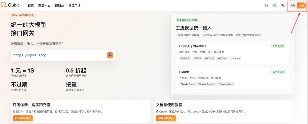The height and width of the screenshot is (124, 308).
Task: Open 商品中心 navigation item
Action: pos(44,6)
